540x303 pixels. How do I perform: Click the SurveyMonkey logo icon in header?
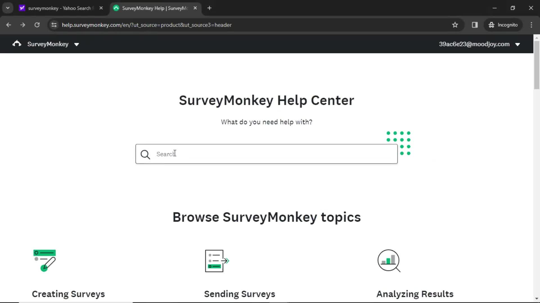point(17,44)
